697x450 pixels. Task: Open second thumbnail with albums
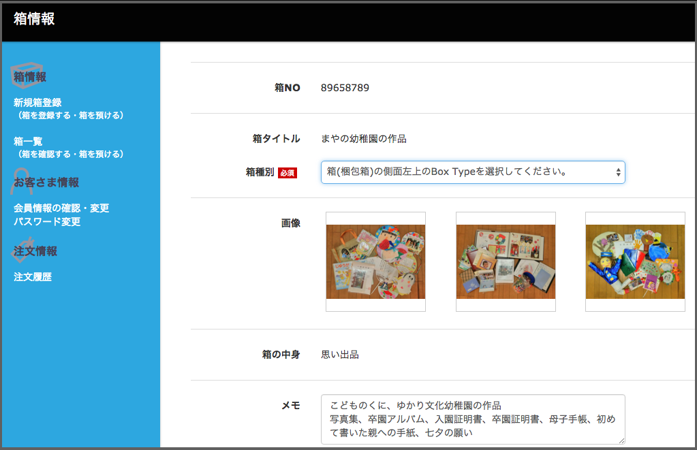coord(506,261)
